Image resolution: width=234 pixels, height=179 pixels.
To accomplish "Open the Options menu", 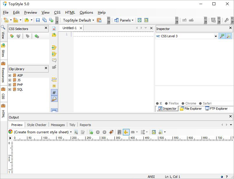I will (x=86, y=13).
